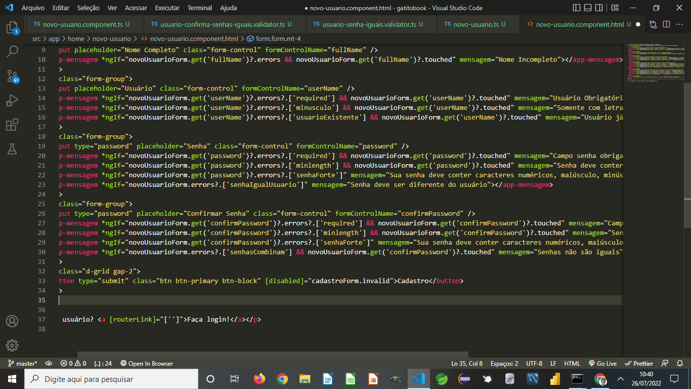Click the Prettier status bar item

639,364
